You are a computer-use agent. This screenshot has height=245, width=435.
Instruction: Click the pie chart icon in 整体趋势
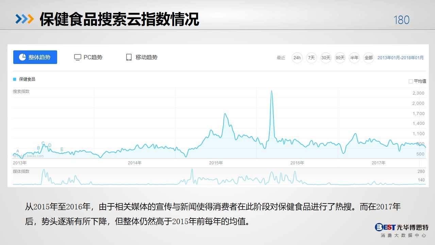tap(22, 57)
